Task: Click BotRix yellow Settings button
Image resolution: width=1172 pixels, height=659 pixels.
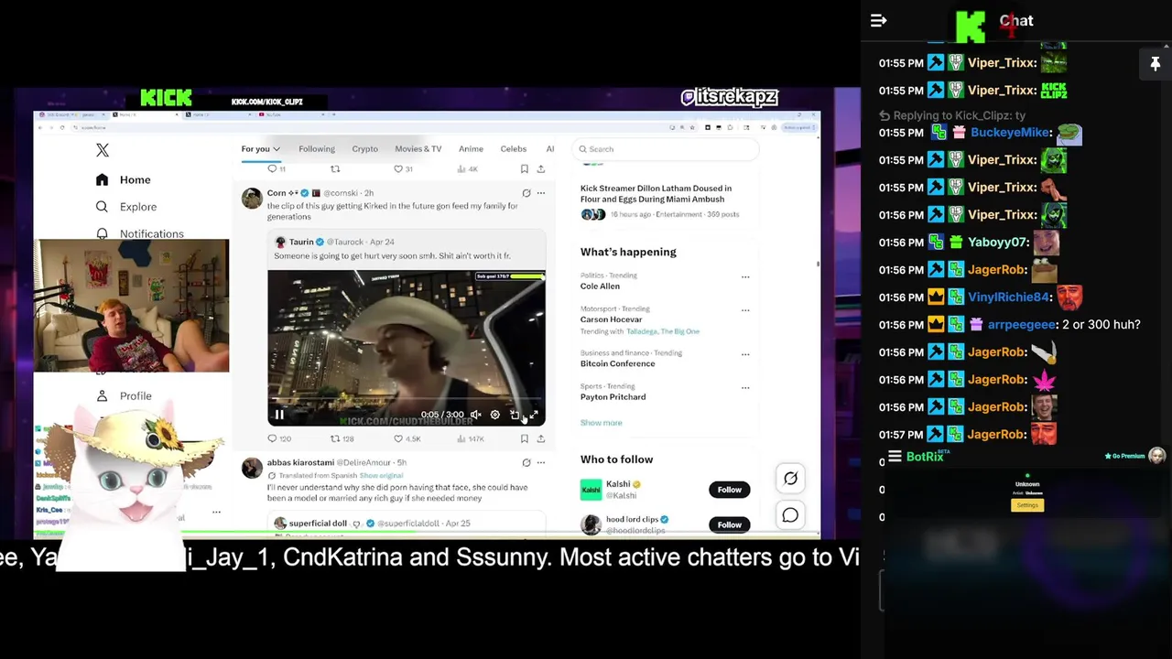Action: pos(1027,505)
